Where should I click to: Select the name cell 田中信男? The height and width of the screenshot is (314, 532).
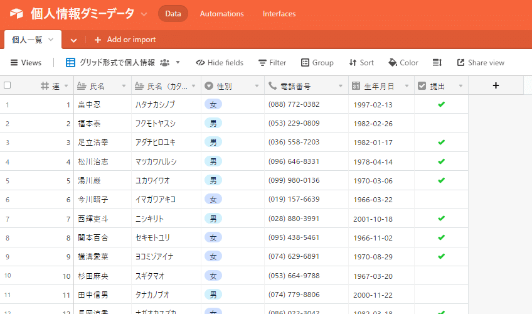[x=102, y=295]
